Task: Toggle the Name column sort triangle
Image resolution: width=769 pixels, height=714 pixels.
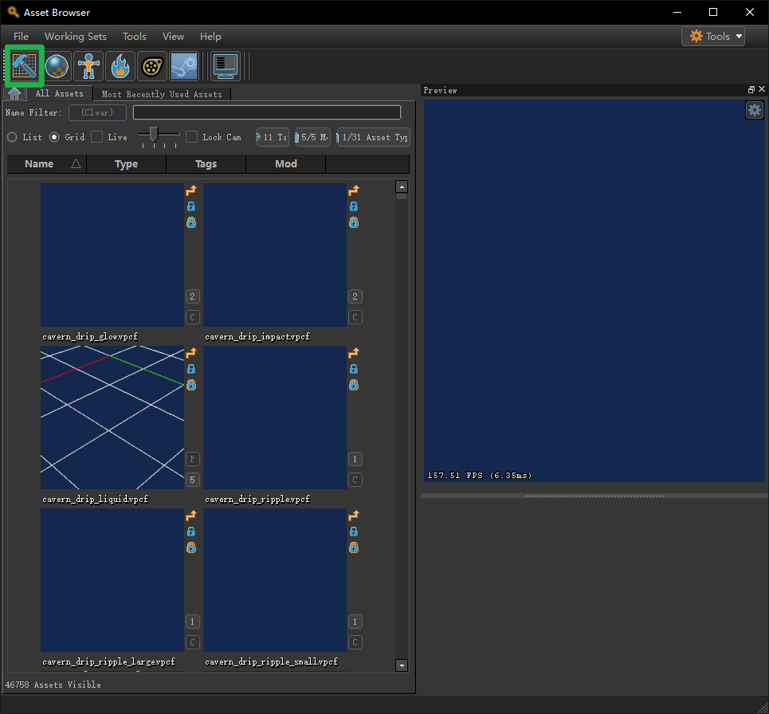Action: (x=76, y=164)
